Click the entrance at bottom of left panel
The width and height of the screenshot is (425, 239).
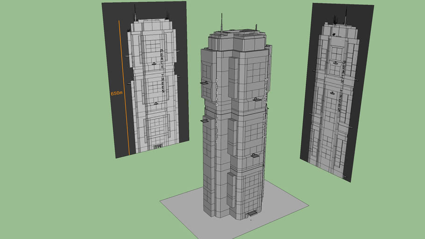pyautogui.click(x=157, y=148)
